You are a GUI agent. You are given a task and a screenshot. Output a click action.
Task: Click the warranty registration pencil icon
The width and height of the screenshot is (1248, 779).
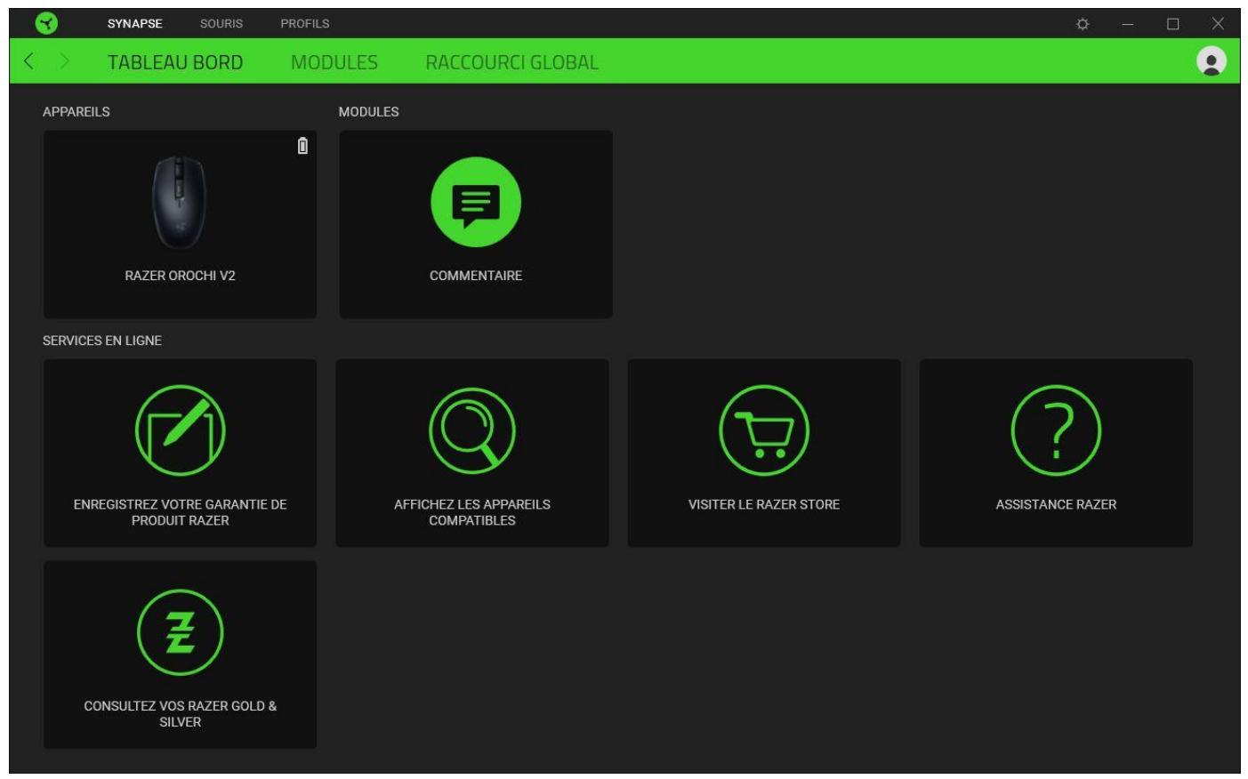180,430
